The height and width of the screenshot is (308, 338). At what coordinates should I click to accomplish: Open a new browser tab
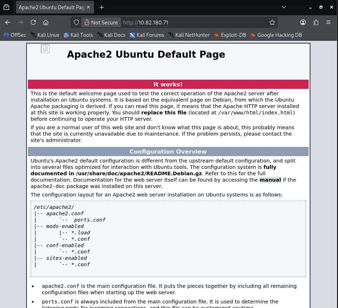pyautogui.click(x=101, y=7)
